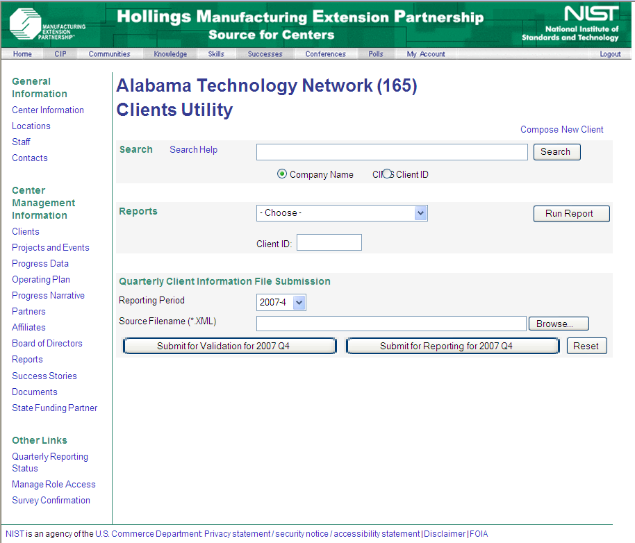
Task: Open the Manage Role Access link
Action: 53,485
